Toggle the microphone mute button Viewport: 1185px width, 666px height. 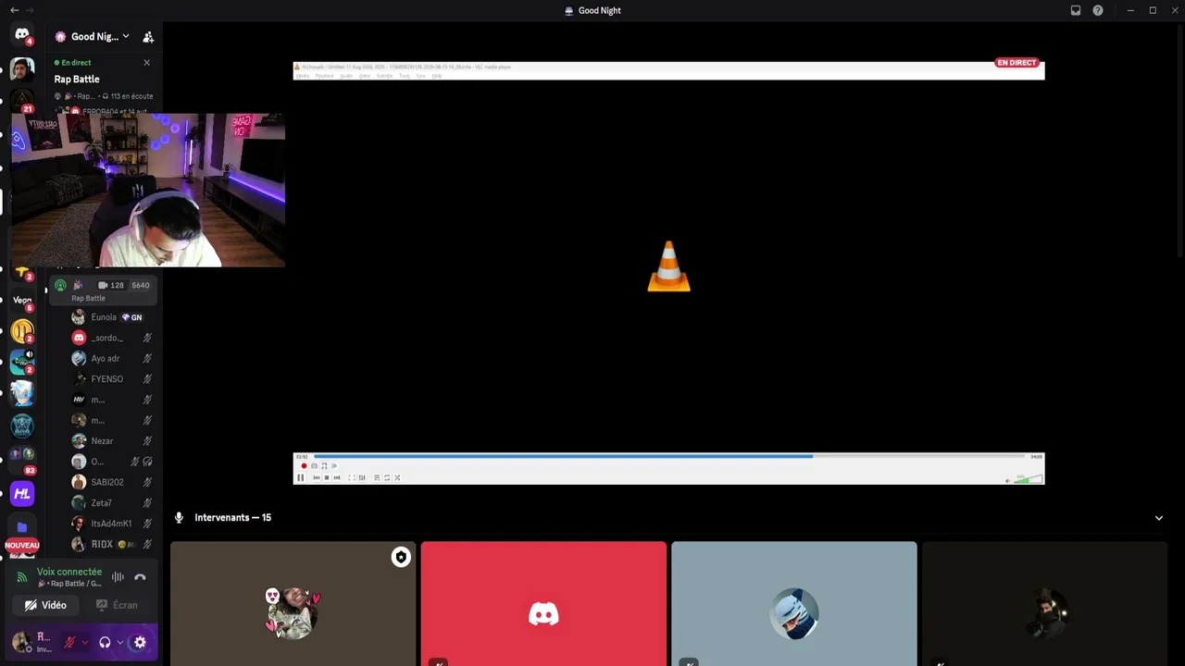(x=69, y=642)
